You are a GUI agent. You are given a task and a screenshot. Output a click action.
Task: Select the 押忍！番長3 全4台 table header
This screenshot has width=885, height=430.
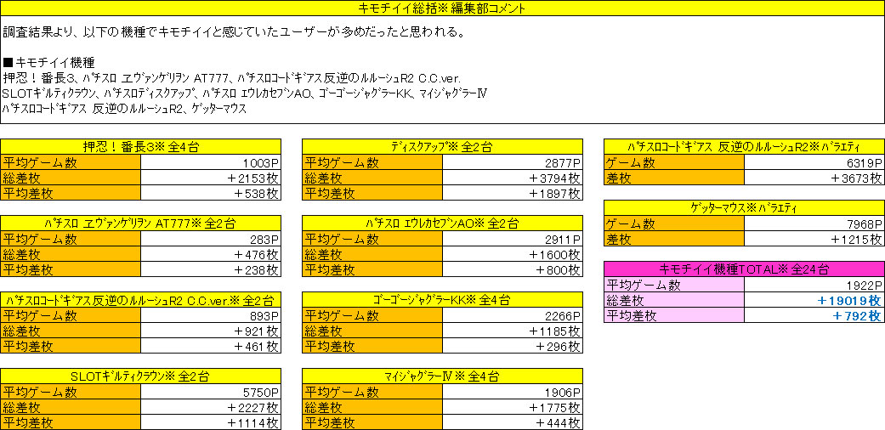point(140,147)
